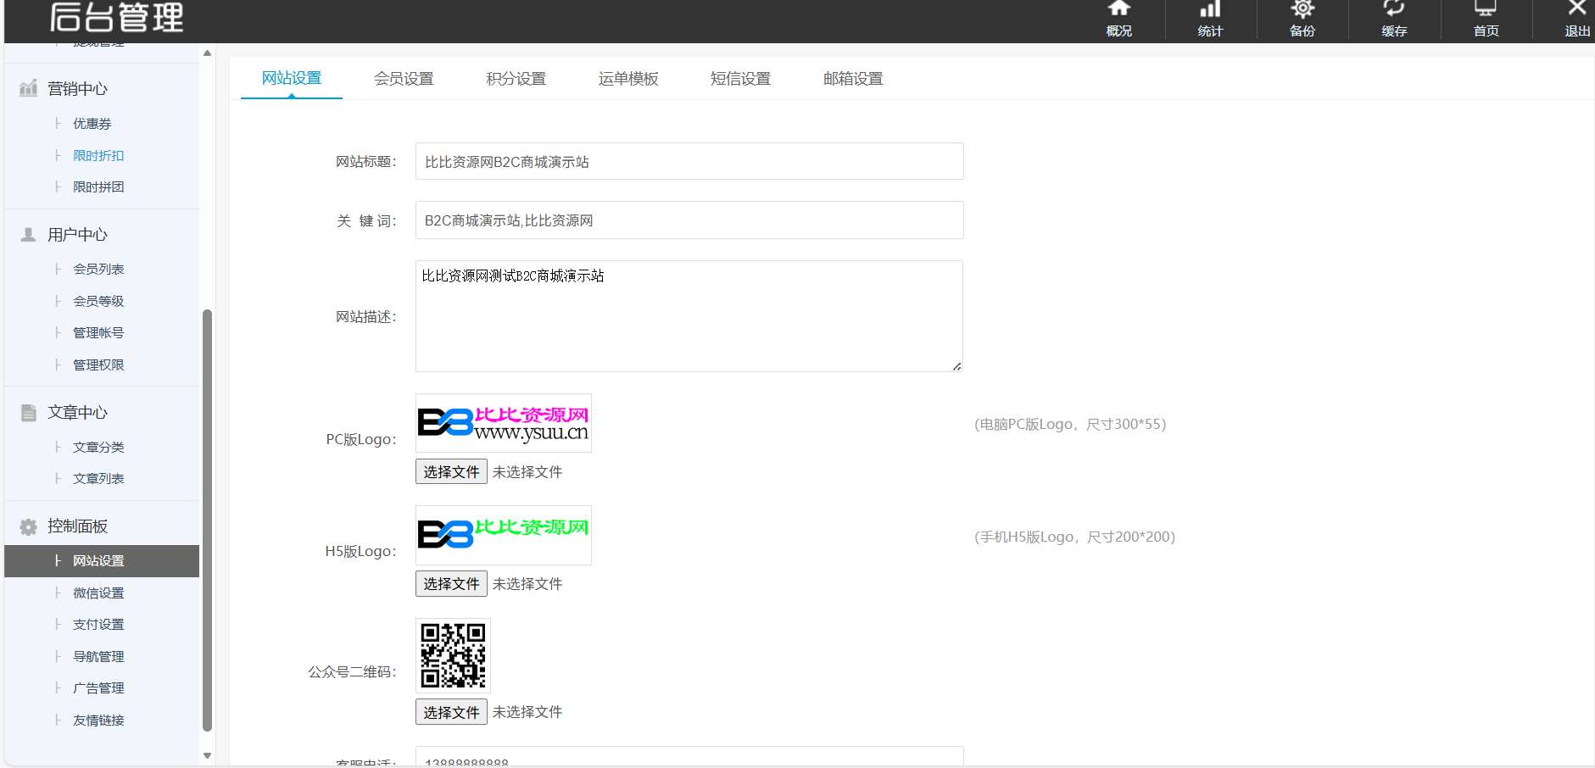This screenshot has width=1595, height=768.
Task: Click the 网站标题 input field
Action: coord(689,162)
